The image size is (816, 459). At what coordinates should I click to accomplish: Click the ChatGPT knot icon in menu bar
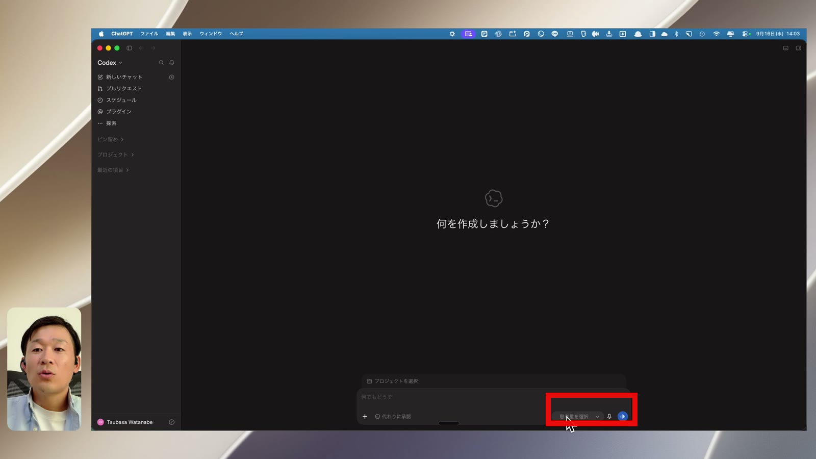498,34
